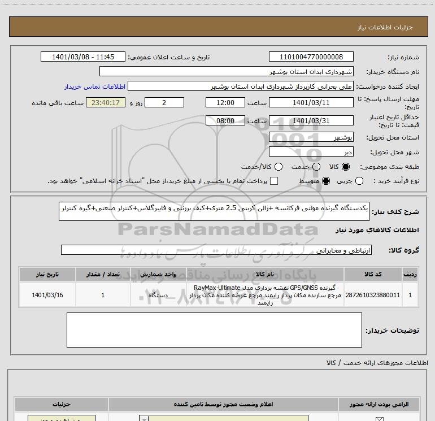Click the تعداد / مقدار column header
The image size is (435, 421).
coord(103,274)
